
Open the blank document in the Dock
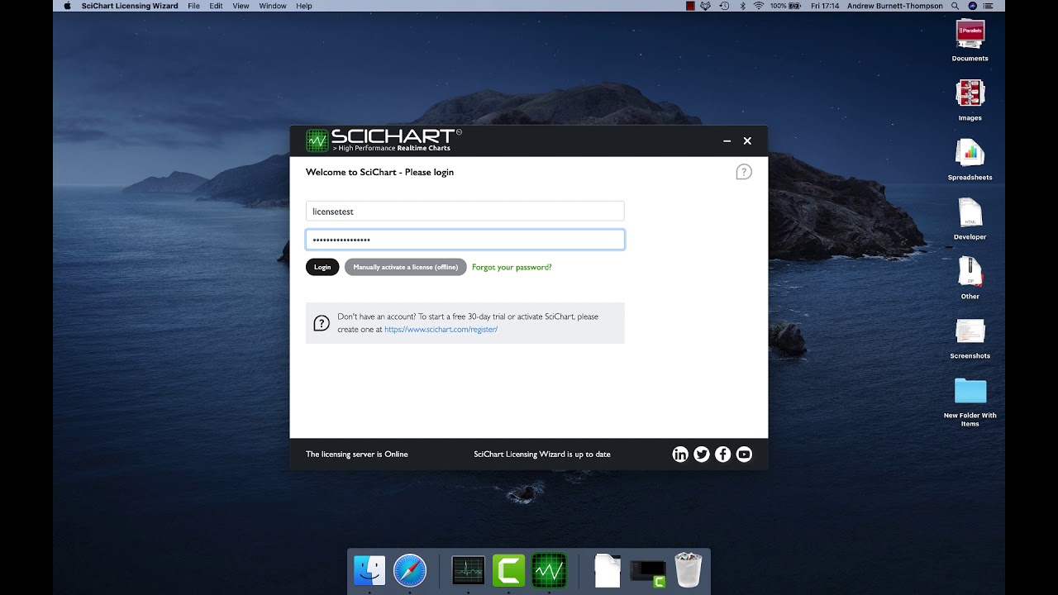pos(608,570)
